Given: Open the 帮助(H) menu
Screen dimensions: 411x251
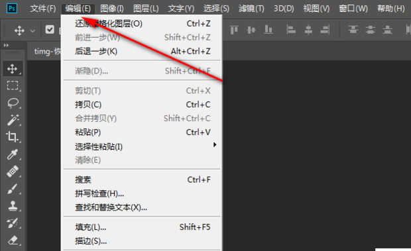Looking at the screenshot, I should coord(391,9).
